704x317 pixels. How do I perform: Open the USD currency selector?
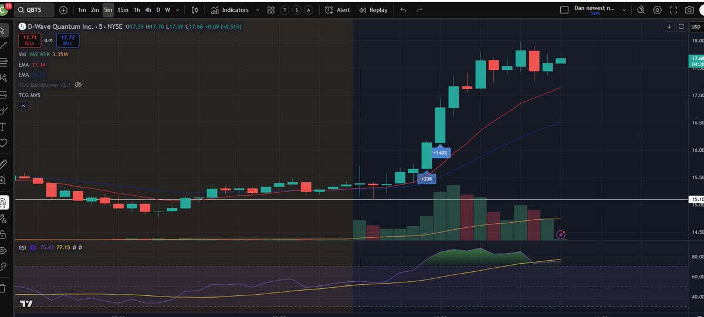coord(696,26)
